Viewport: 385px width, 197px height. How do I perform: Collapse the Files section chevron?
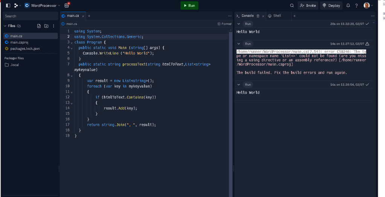pos(5,26)
